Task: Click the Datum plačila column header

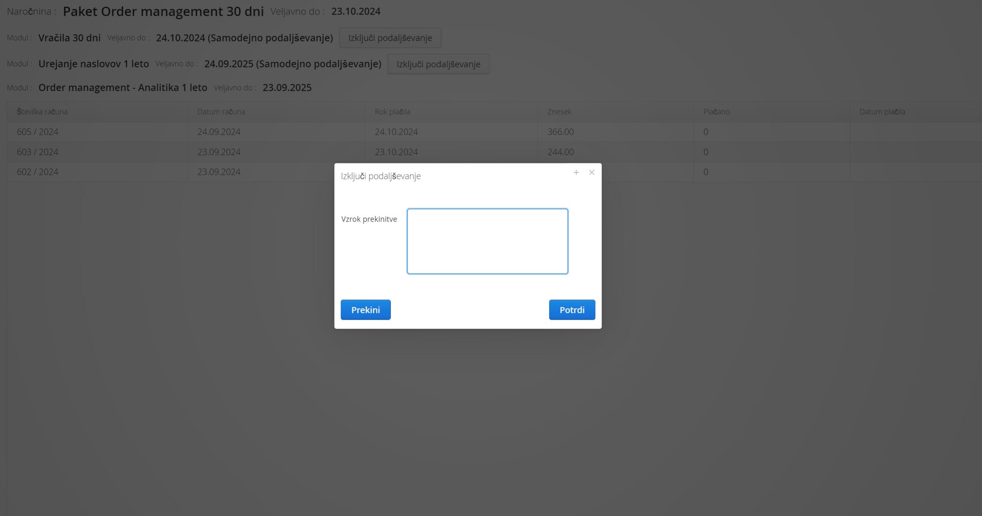Action: (882, 112)
